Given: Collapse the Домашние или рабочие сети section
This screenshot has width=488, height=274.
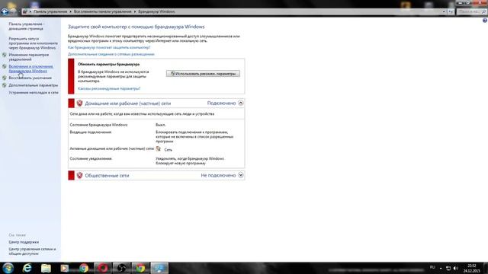Looking at the screenshot, I should coord(241,103).
